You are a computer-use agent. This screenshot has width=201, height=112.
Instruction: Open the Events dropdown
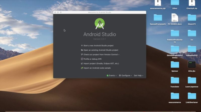112,76
